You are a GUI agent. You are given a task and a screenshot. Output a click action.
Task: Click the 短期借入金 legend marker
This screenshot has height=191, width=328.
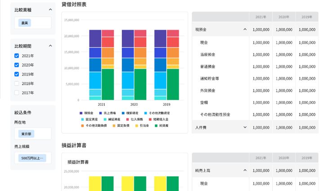tap(150, 119)
